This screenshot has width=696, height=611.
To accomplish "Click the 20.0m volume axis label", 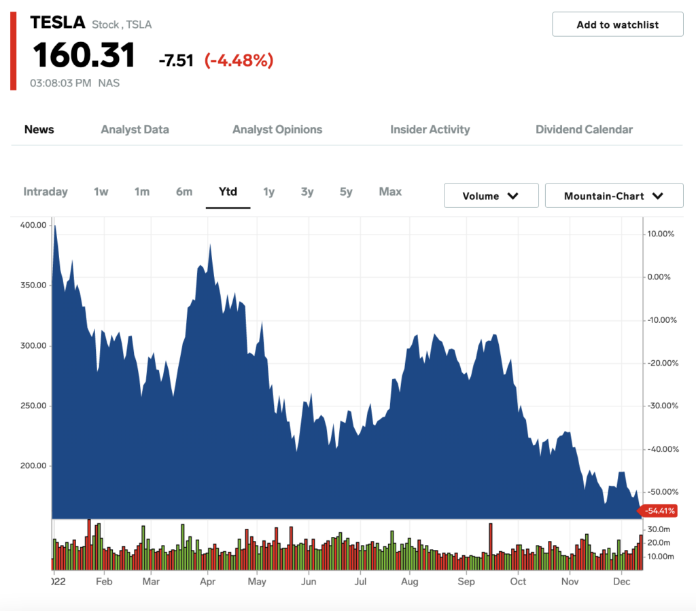I will point(659,542).
